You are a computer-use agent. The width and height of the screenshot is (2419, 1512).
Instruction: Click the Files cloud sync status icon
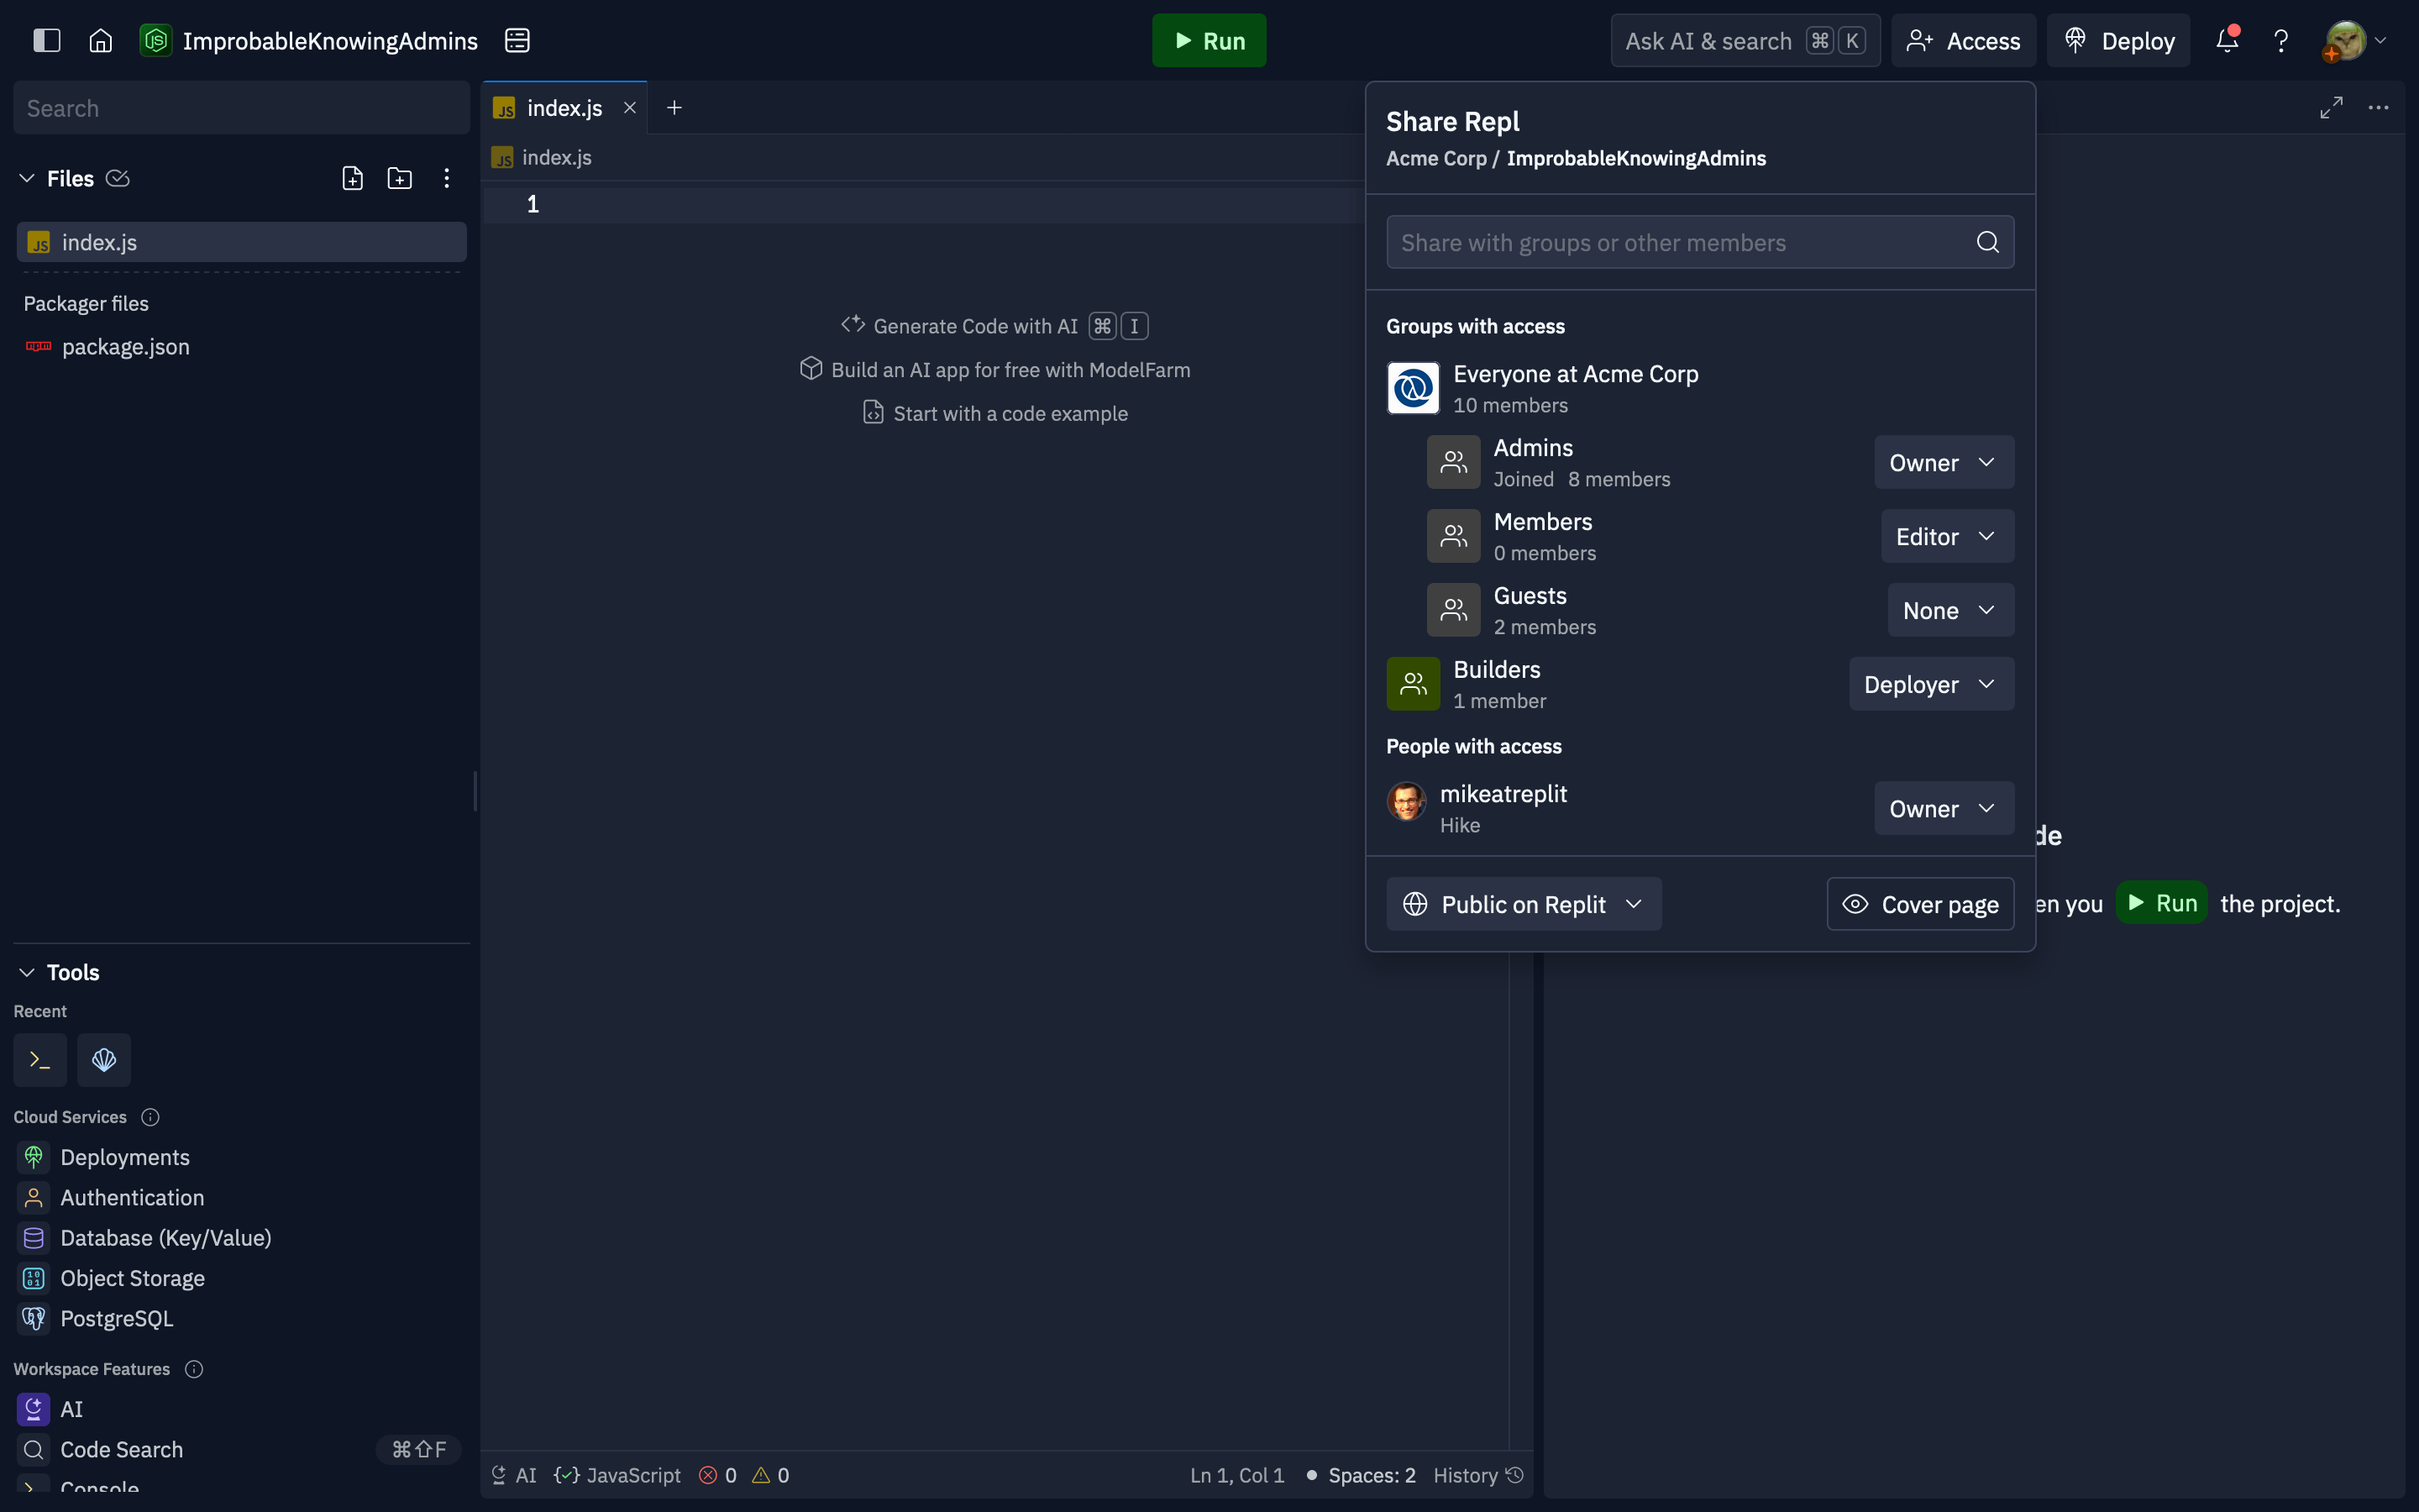[118, 178]
